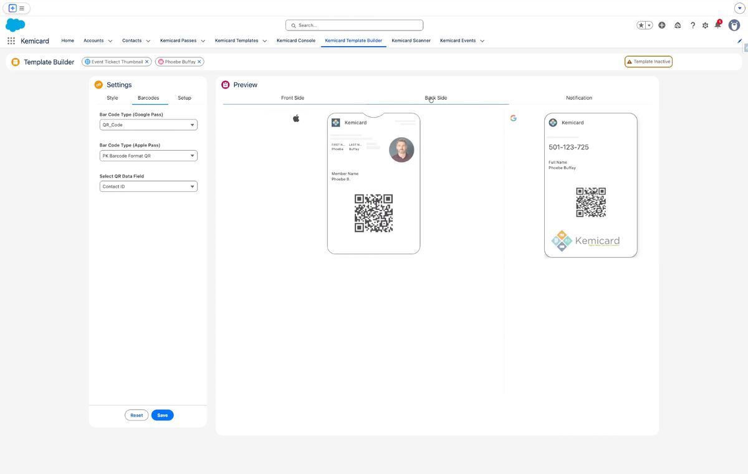Expand the Kemicard Events dropdown chevron
The height and width of the screenshot is (474, 748).
coord(482,41)
